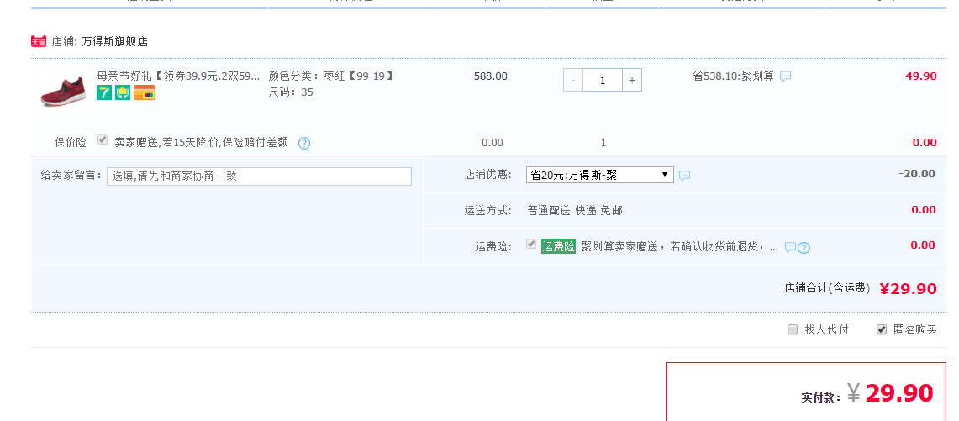The width and height of the screenshot is (959, 421).
Task: Click the help icon next to 保价险 description
Action: point(304,143)
